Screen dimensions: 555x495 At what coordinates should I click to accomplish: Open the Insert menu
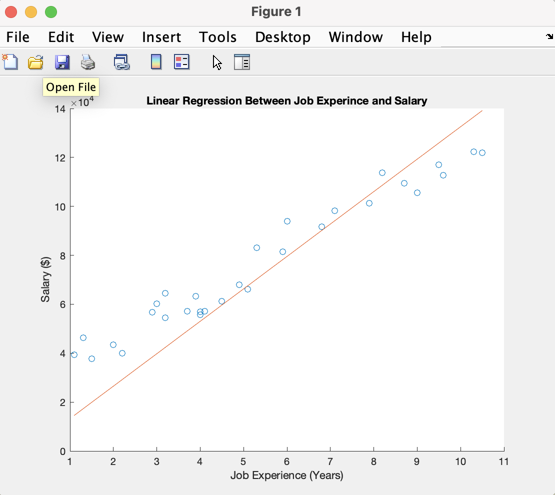[161, 36]
